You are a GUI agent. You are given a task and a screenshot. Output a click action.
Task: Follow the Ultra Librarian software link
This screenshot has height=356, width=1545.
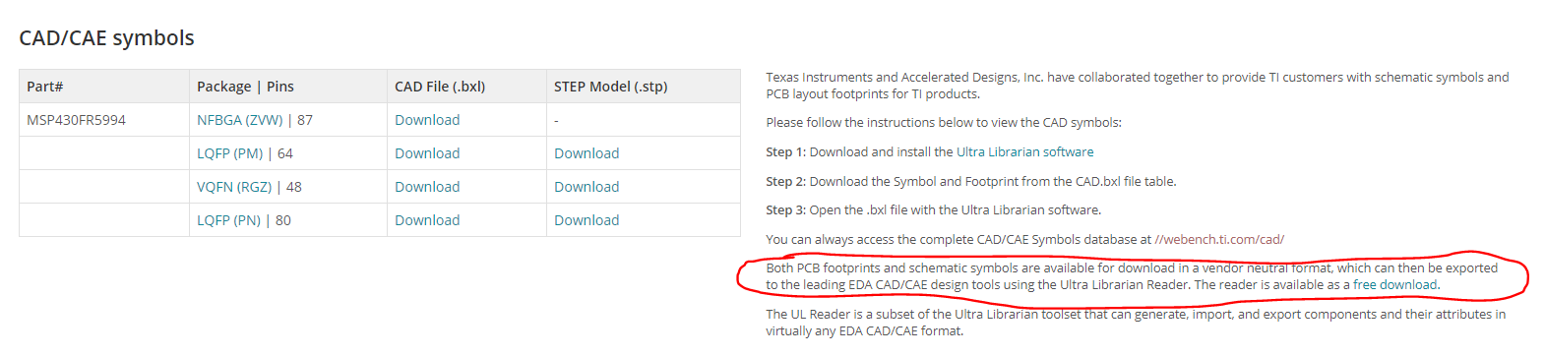[1024, 152]
